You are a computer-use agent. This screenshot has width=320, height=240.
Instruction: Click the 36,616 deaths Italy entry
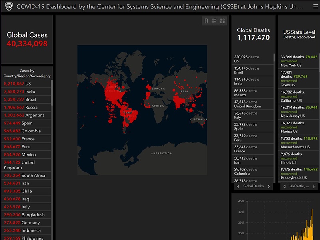252,115
